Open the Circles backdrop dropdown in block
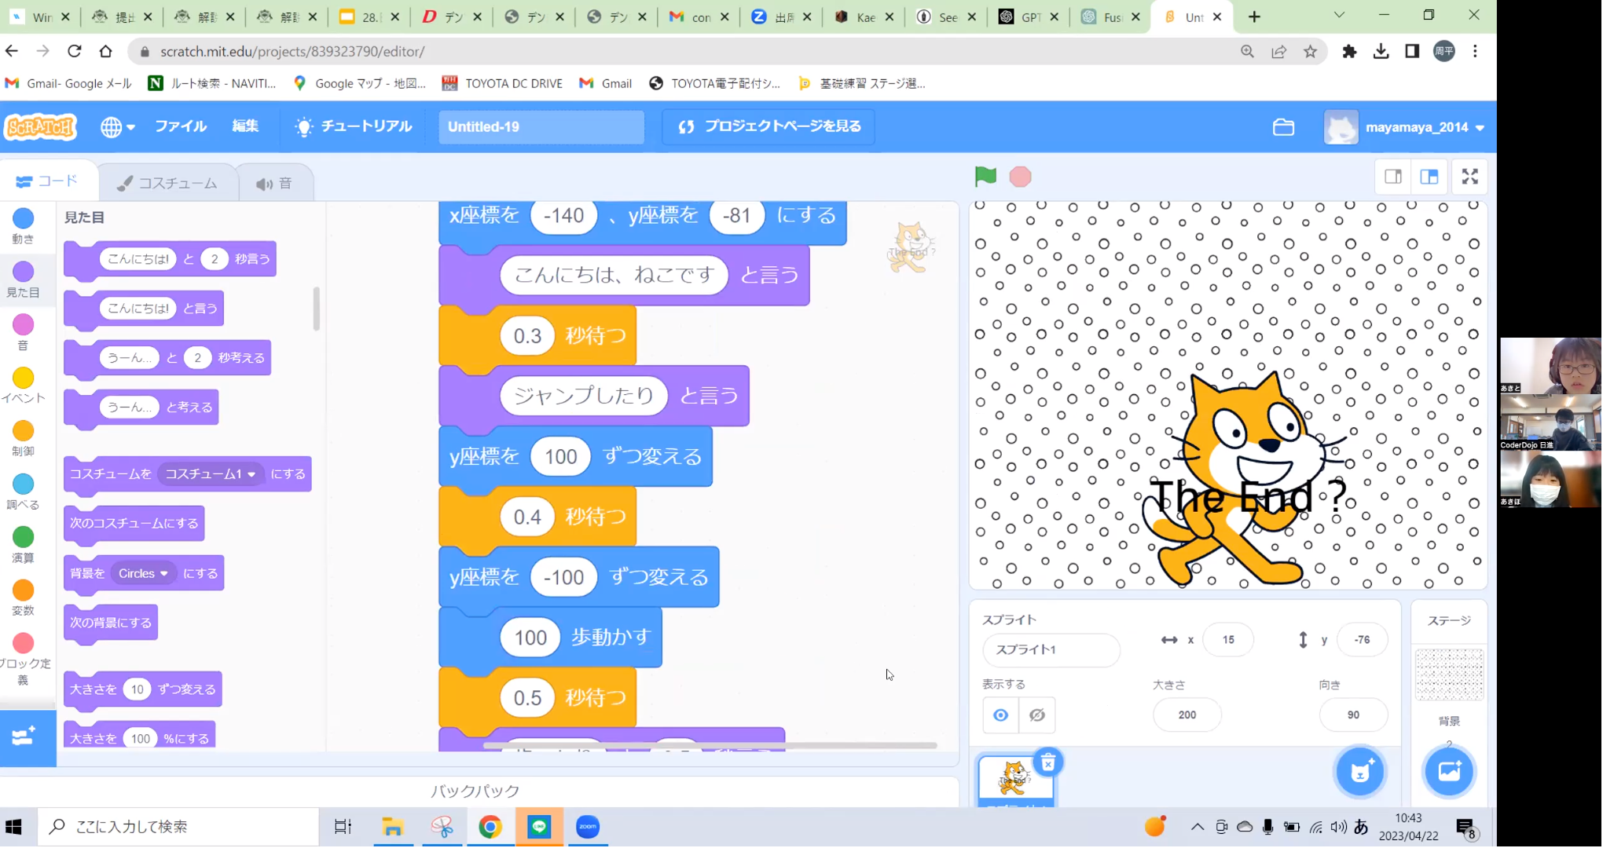 point(143,573)
